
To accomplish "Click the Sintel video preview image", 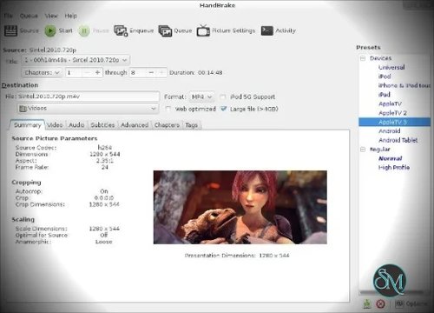I will (x=240, y=207).
